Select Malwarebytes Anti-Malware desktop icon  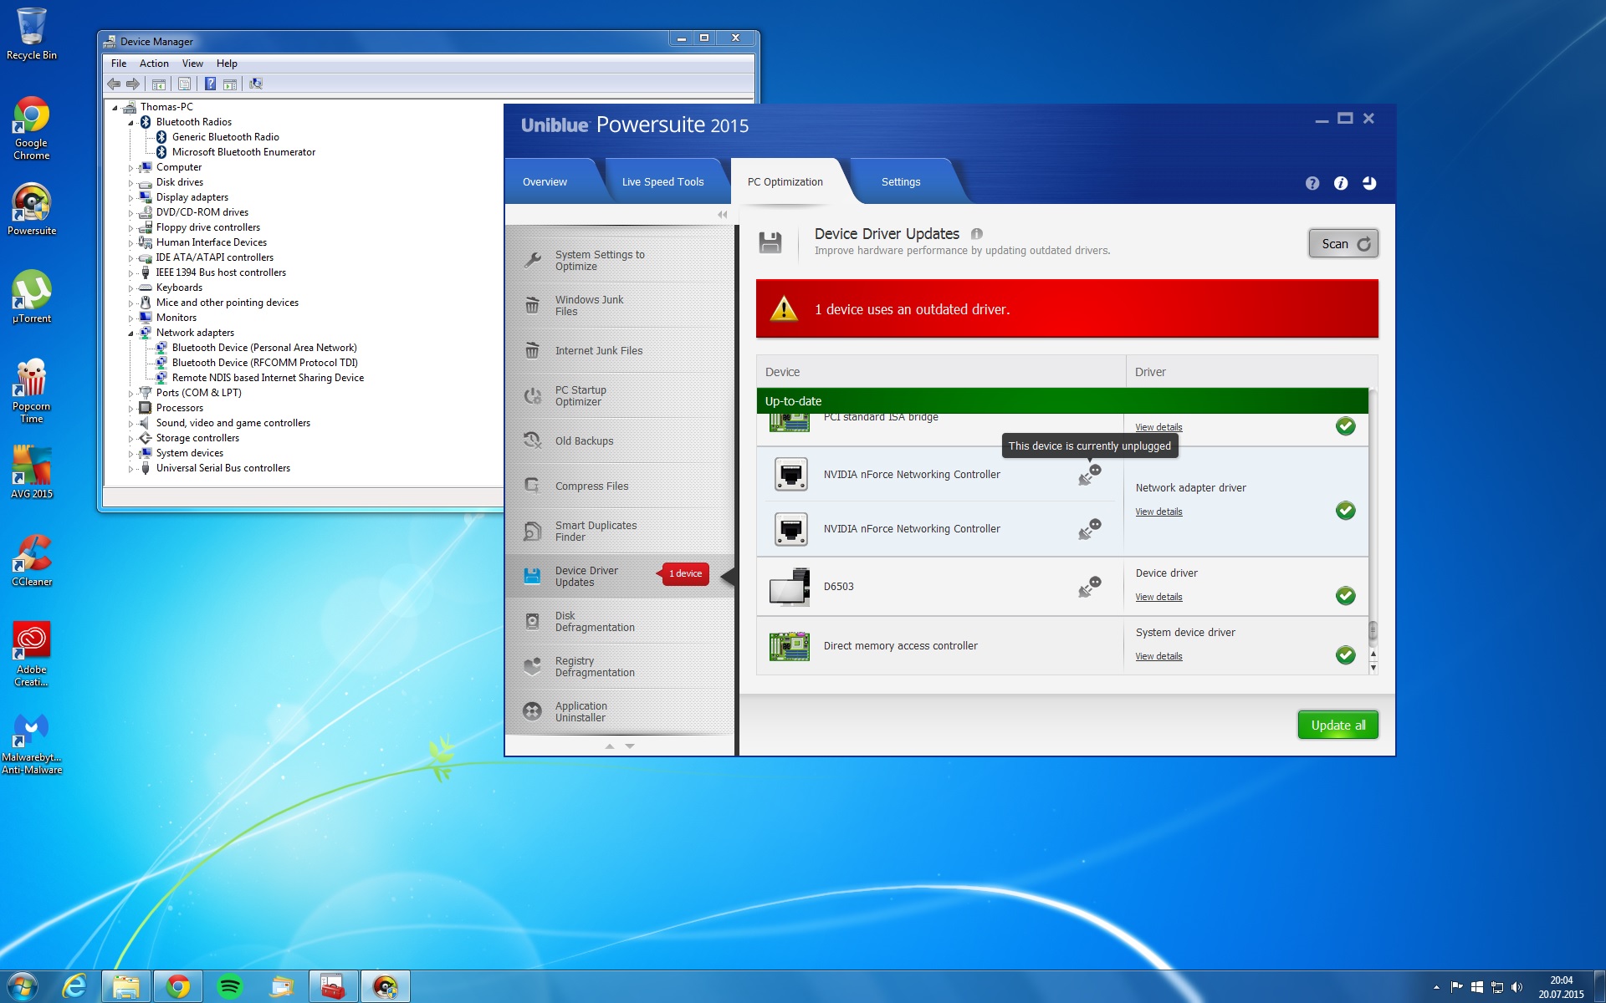coord(32,744)
